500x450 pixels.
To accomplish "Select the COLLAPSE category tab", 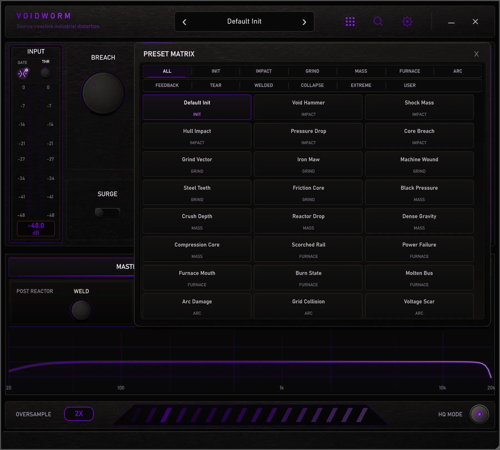I will tap(312, 85).
